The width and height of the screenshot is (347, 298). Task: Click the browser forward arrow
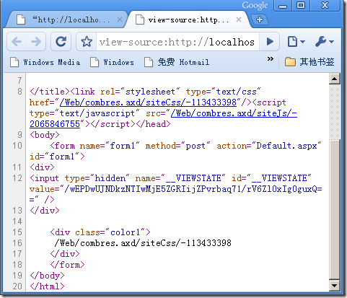[x=36, y=42]
